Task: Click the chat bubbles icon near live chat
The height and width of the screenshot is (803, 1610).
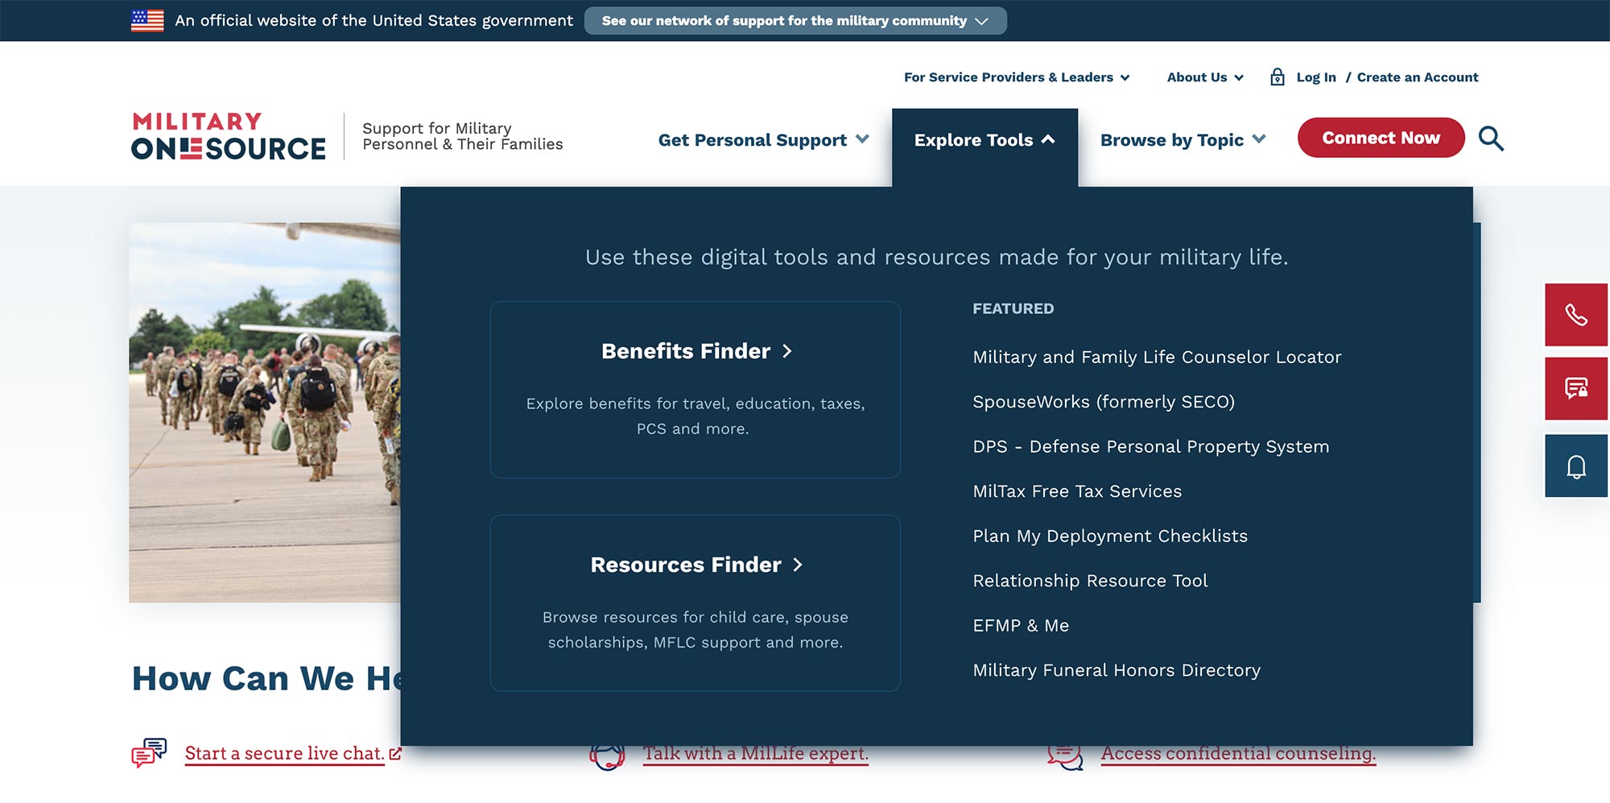Action: click(x=149, y=753)
